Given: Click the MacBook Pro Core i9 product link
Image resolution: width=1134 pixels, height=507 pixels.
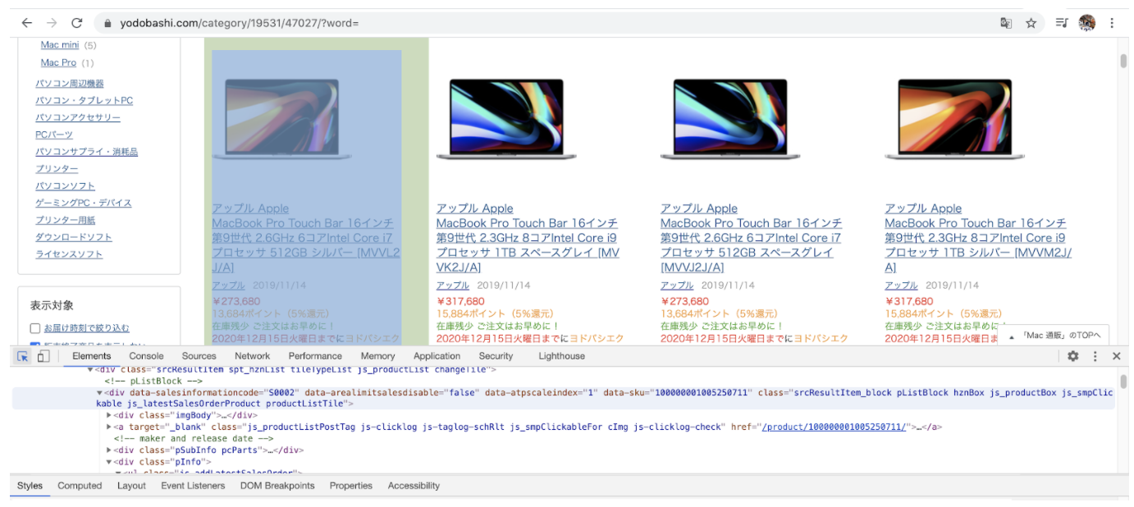Looking at the screenshot, I should 527,238.
